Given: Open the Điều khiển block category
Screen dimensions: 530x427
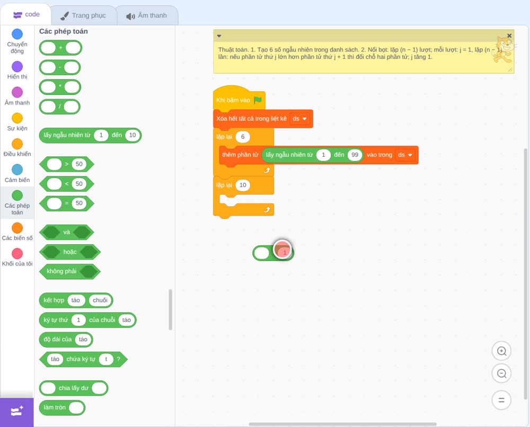Looking at the screenshot, I should [17, 148].
